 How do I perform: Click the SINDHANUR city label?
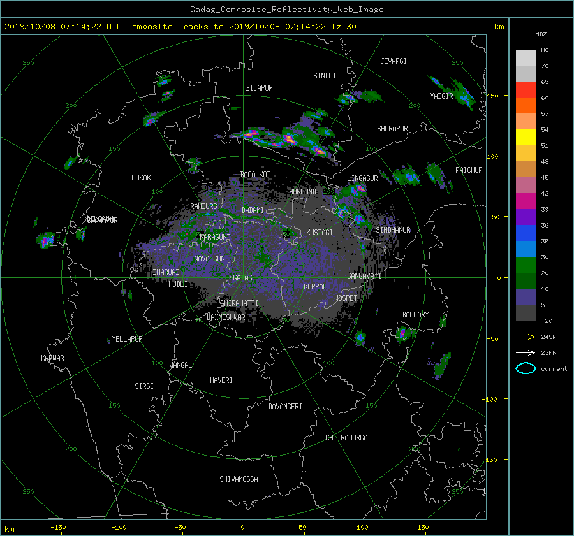pos(393,230)
